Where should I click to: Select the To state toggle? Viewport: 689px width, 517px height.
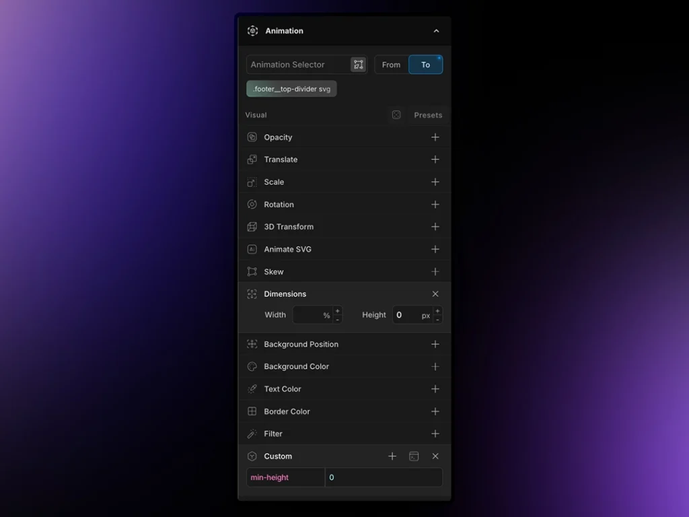(425, 65)
